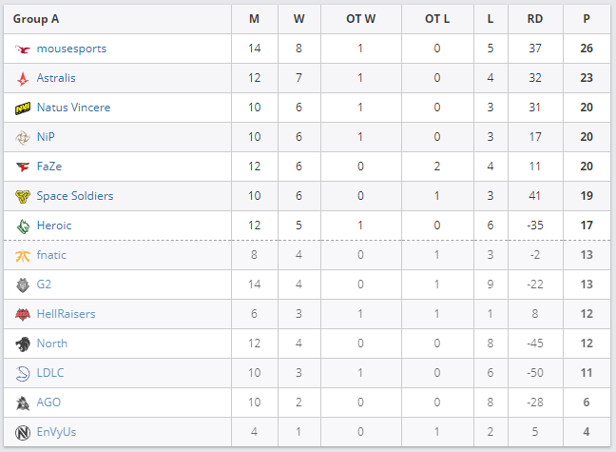Click the Natus Vincere logo icon
The image size is (616, 452).
(23, 108)
